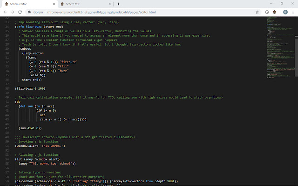298x186 pixels.
Task: Minimize the Chrome window
Action: 271,3
